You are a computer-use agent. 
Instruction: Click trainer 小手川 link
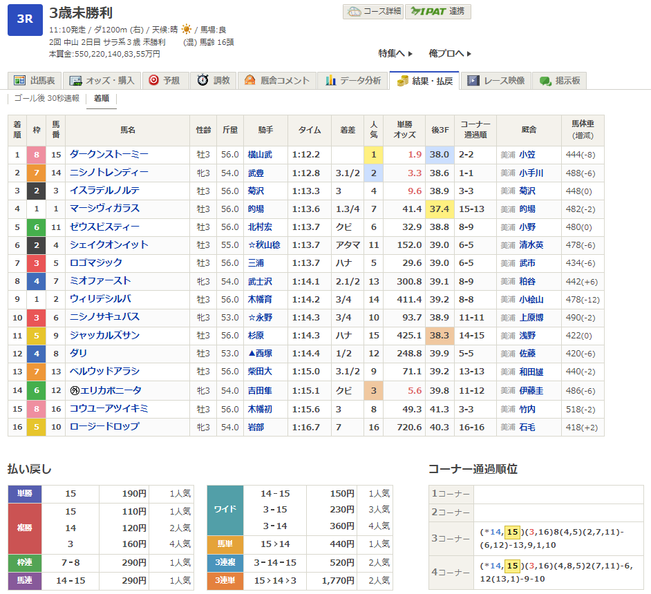pos(531,173)
